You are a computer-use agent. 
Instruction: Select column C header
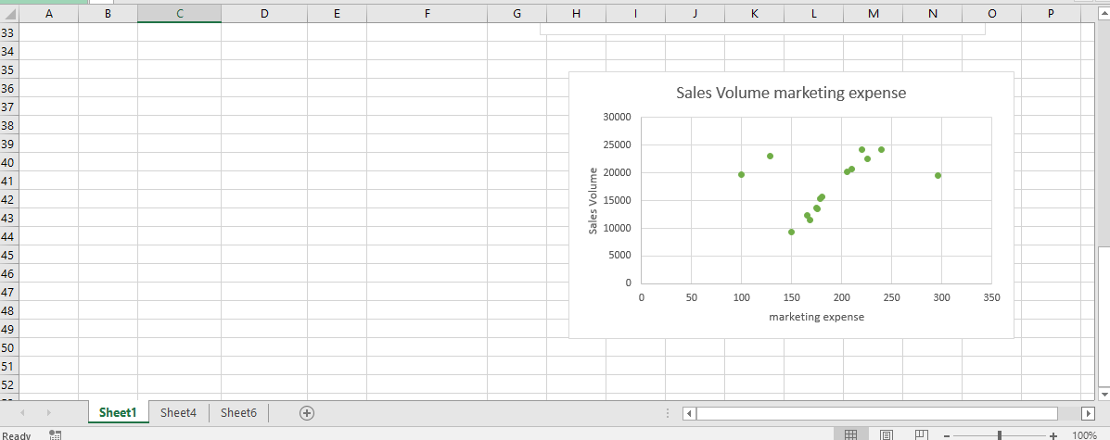[179, 14]
